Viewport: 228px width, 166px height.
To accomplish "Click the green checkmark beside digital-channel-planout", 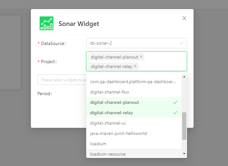I will [175, 102].
